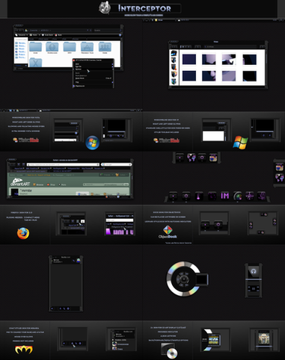Open the Applications folder with A symbol
This screenshot has width=285, height=360.
(87, 47)
